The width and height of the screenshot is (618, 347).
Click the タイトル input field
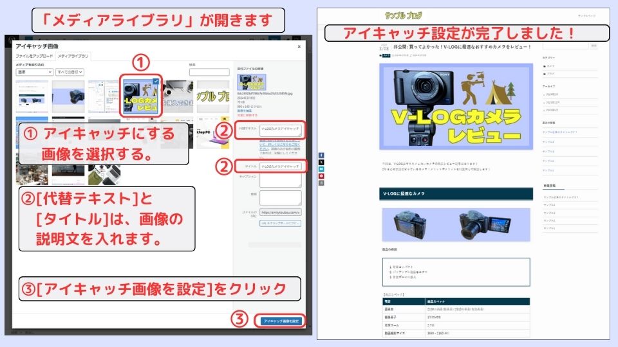(x=280, y=166)
